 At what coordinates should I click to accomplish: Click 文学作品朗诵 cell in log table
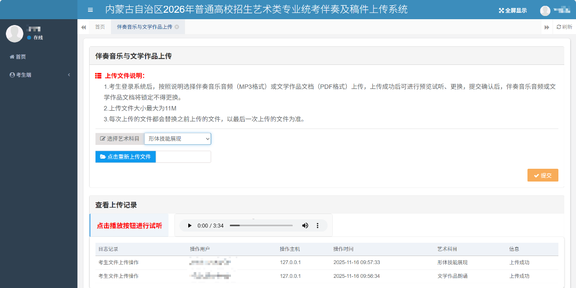(x=453, y=276)
